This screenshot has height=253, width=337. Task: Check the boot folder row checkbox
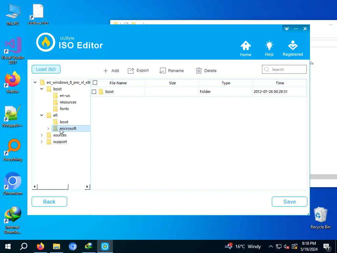94,92
